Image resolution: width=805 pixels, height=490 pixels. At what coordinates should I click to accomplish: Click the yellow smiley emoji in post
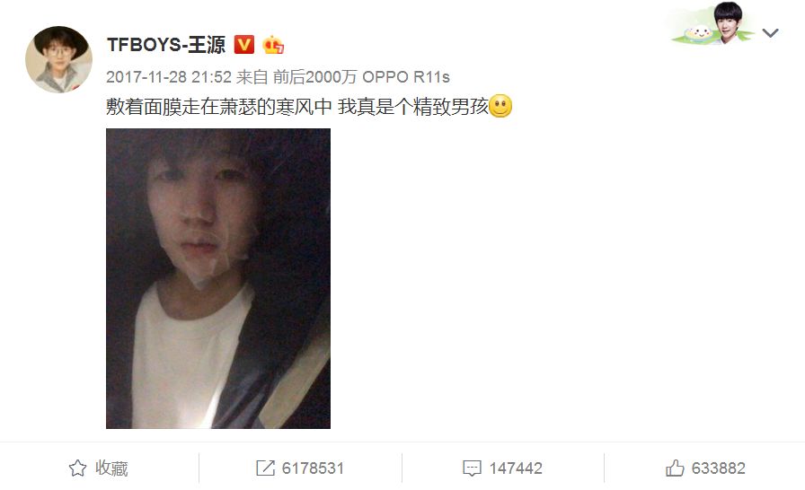point(500,106)
